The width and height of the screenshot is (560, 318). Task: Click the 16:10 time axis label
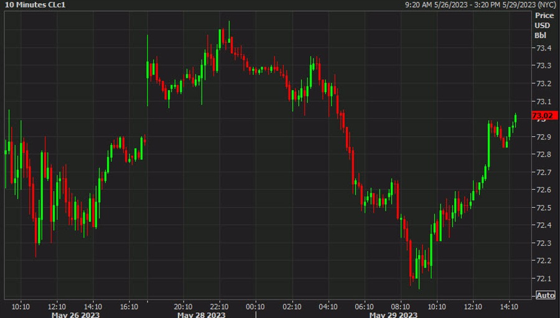tap(129, 307)
